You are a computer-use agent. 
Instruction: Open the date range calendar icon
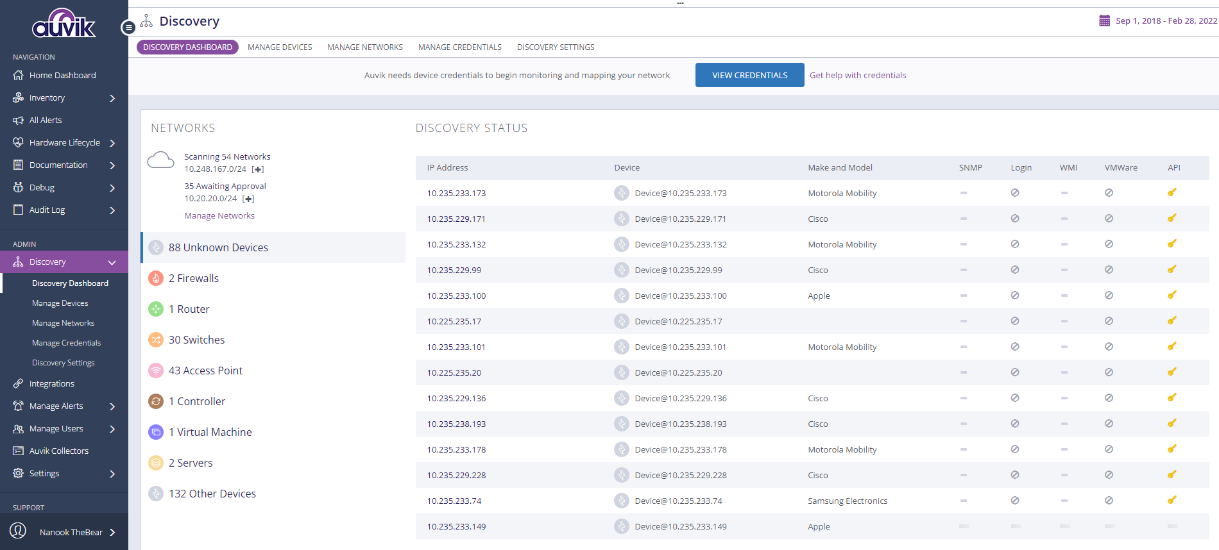[1104, 21]
